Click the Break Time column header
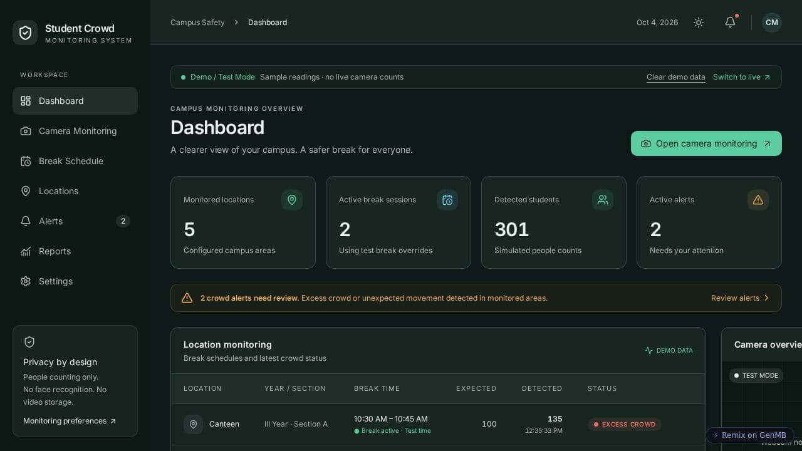 (x=377, y=388)
